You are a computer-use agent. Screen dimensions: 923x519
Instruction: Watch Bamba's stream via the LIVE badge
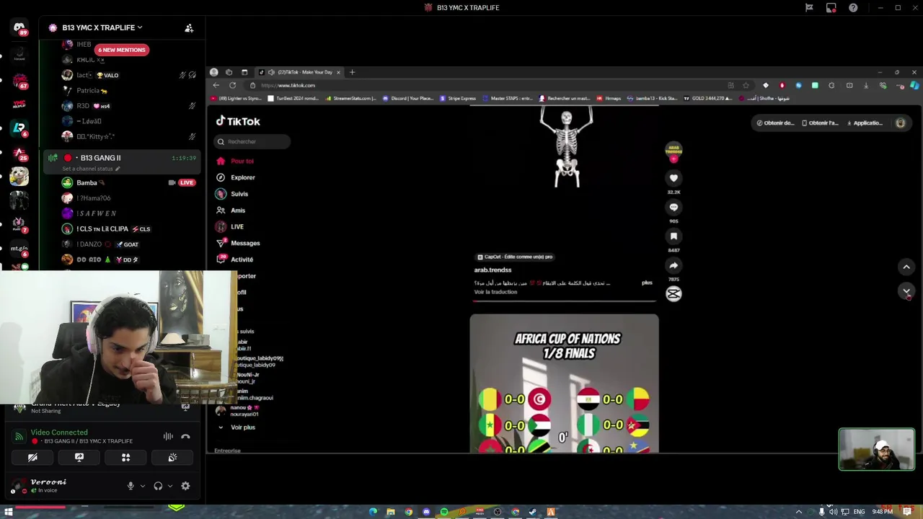point(187,182)
